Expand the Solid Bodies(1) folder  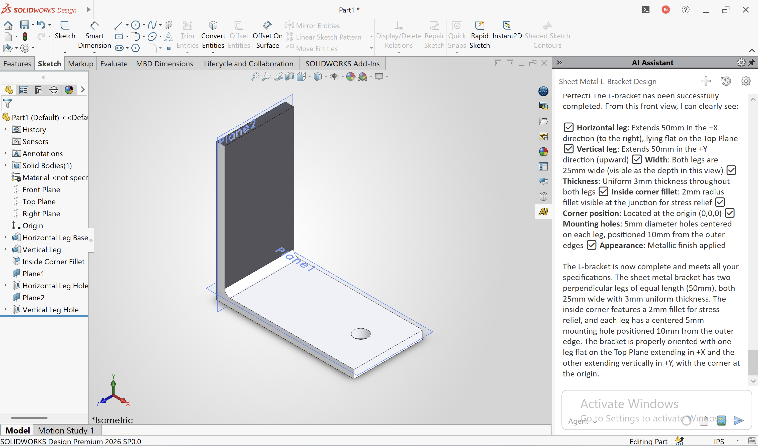[6, 165]
